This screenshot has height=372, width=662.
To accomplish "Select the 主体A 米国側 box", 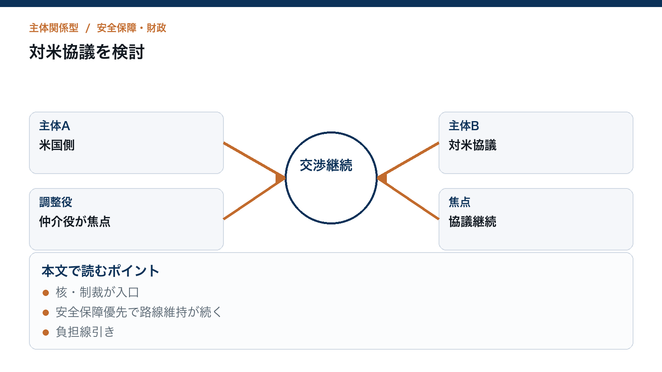I will click(126, 143).
